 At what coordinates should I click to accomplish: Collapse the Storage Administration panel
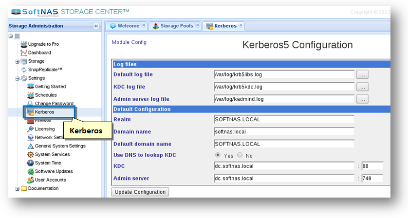[x=96, y=26]
